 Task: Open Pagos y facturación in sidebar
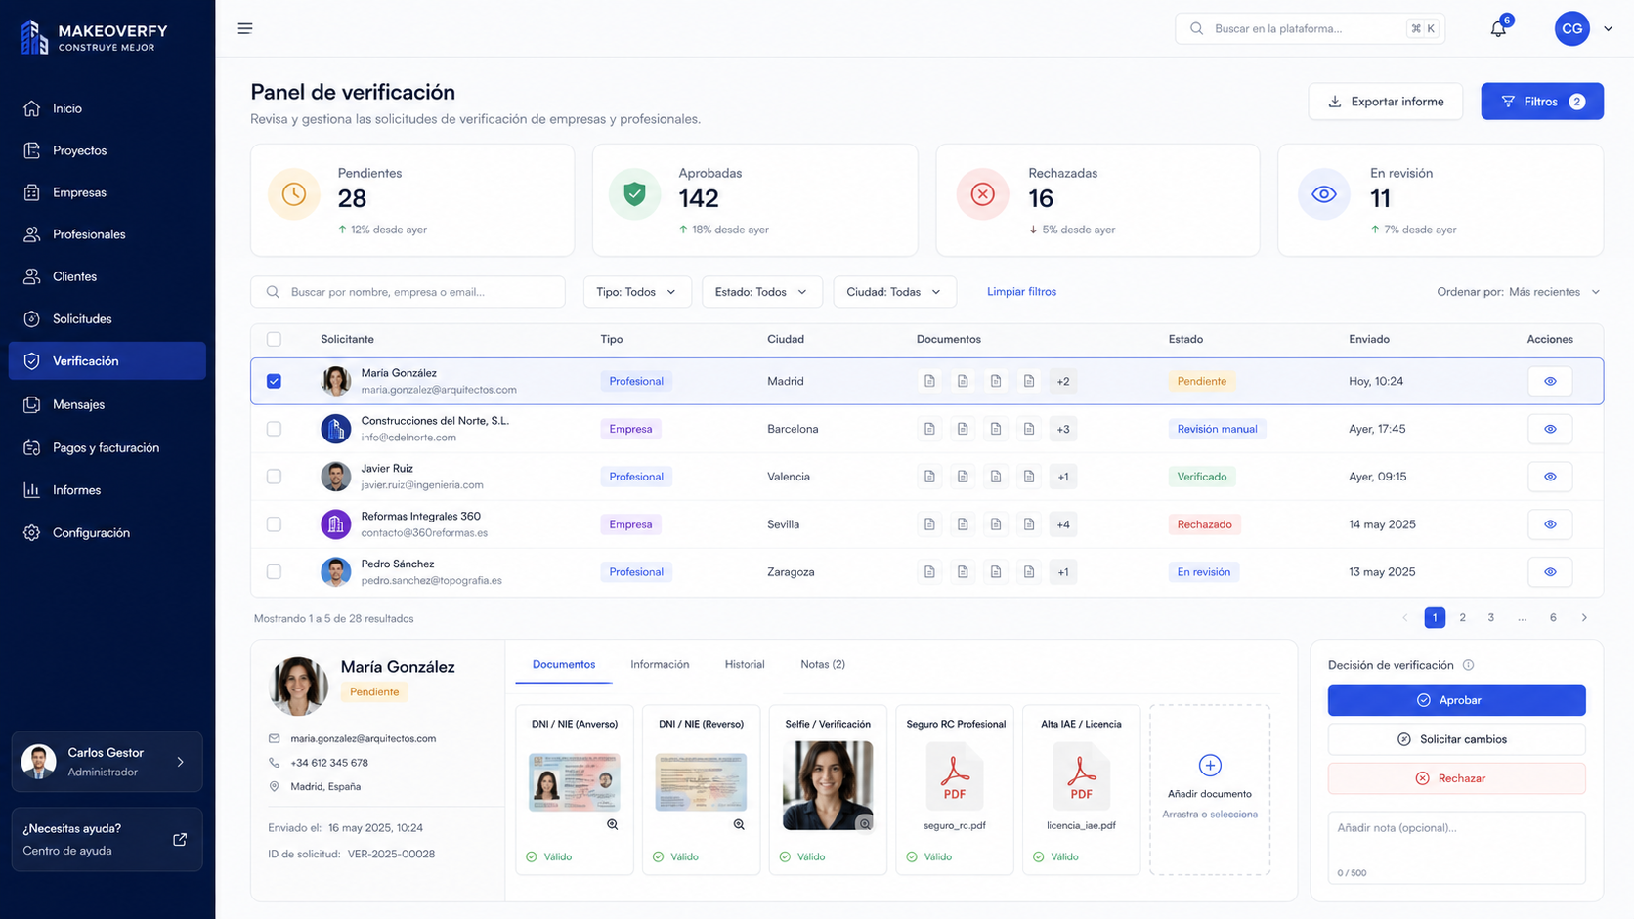[x=107, y=447]
